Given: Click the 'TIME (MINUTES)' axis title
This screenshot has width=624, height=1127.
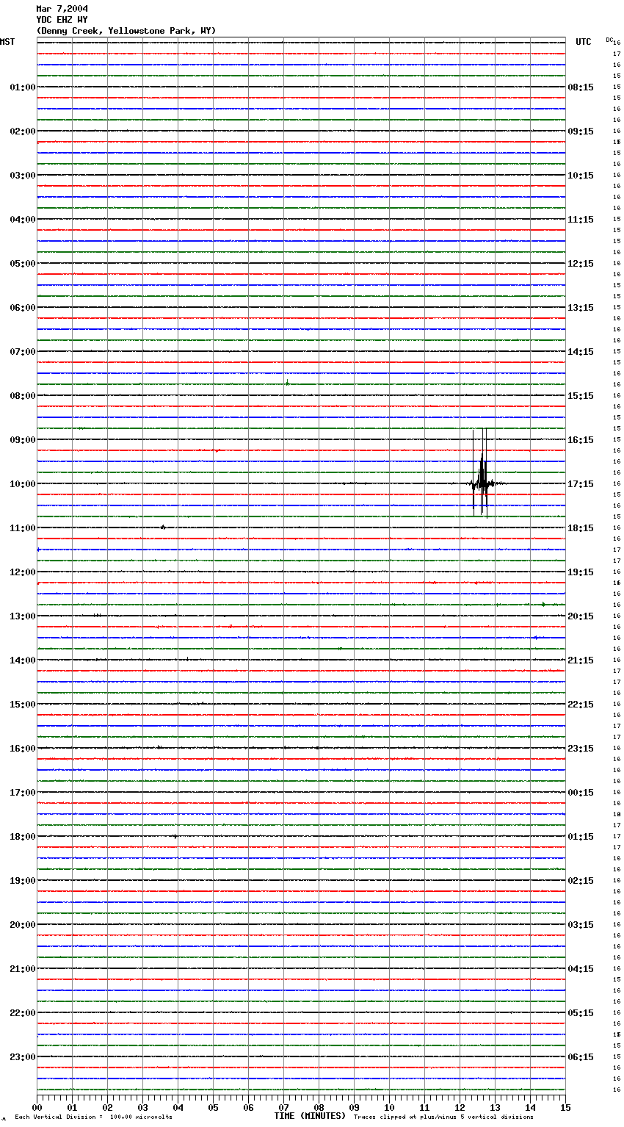Looking at the screenshot, I should (310, 1116).
